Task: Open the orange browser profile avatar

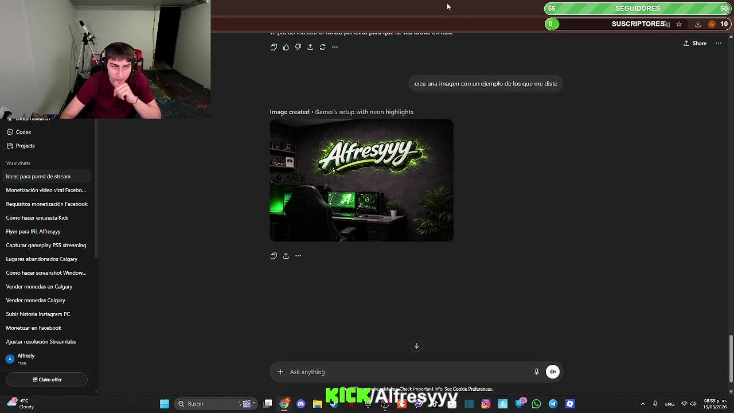Action: [712, 24]
